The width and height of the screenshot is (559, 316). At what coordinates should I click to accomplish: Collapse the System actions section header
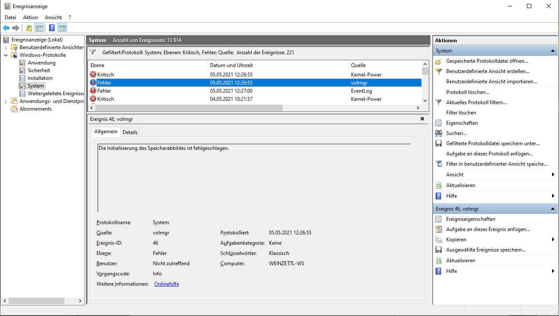(x=553, y=51)
